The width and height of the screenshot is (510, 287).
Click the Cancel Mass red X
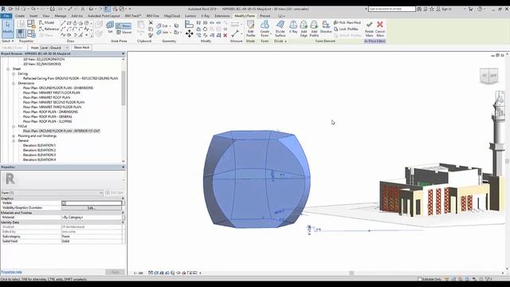380,29
